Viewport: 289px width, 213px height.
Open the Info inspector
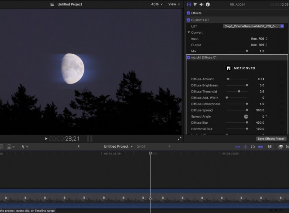(x=208, y=4)
